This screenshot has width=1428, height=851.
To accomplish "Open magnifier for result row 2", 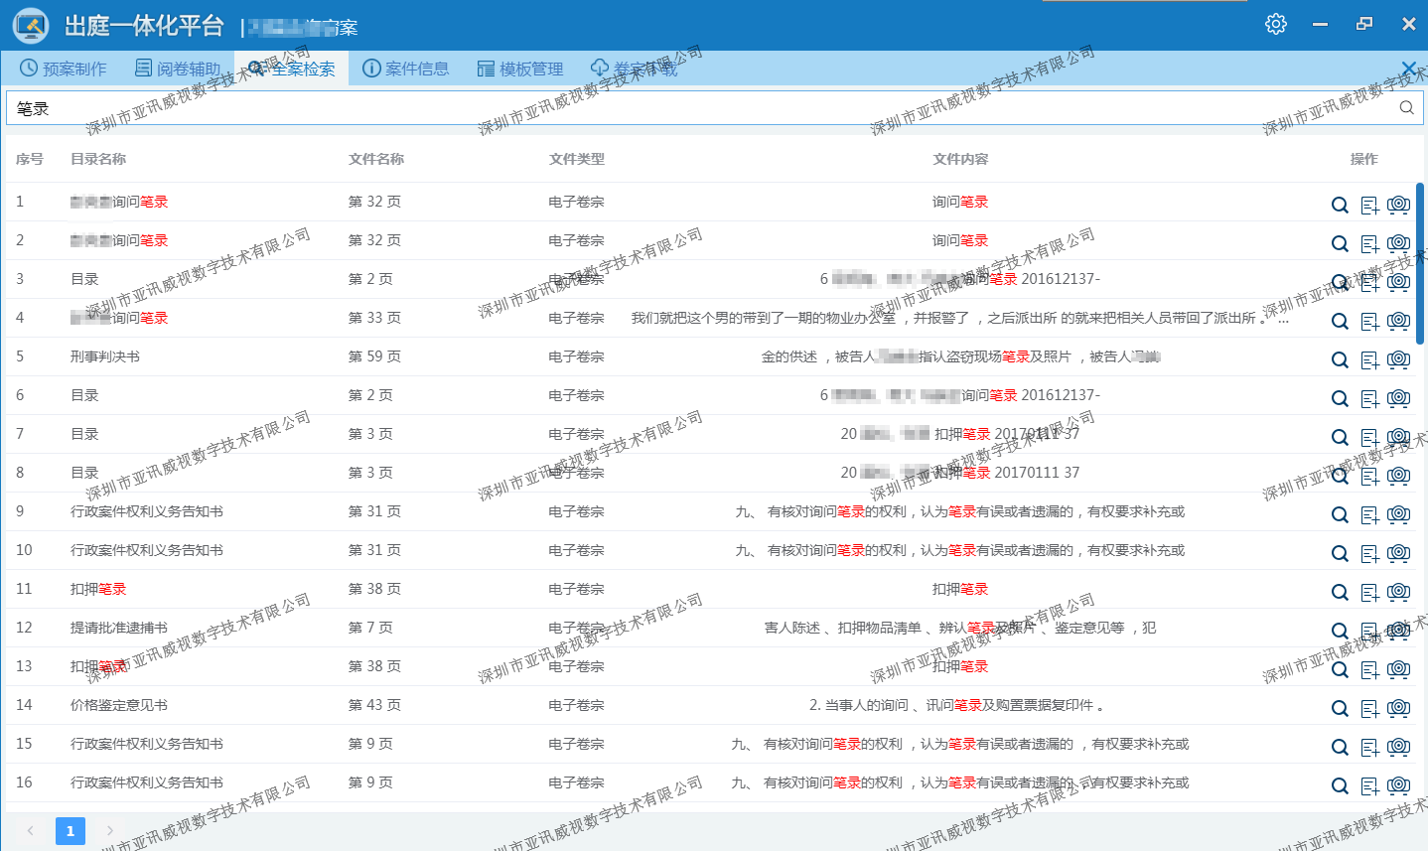I will (1340, 244).
